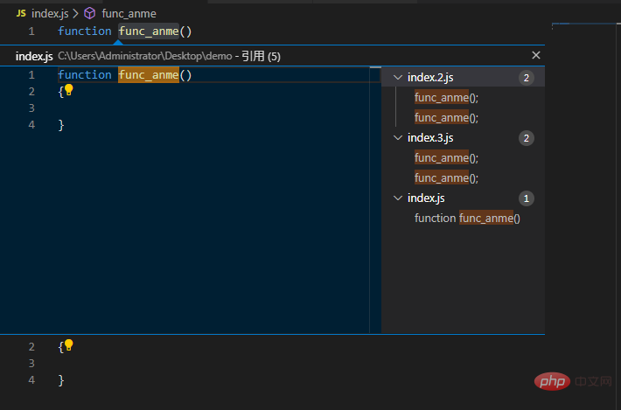The width and height of the screenshot is (621, 410).
Task: Click the peek editor scrollbar thumb
Action: click(x=375, y=68)
